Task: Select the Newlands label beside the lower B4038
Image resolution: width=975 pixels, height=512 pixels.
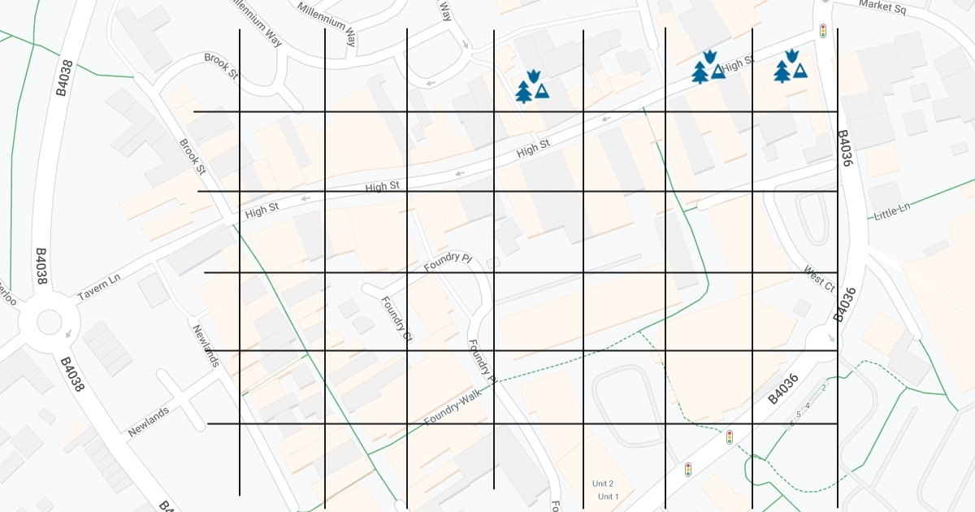Action: [x=149, y=422]
